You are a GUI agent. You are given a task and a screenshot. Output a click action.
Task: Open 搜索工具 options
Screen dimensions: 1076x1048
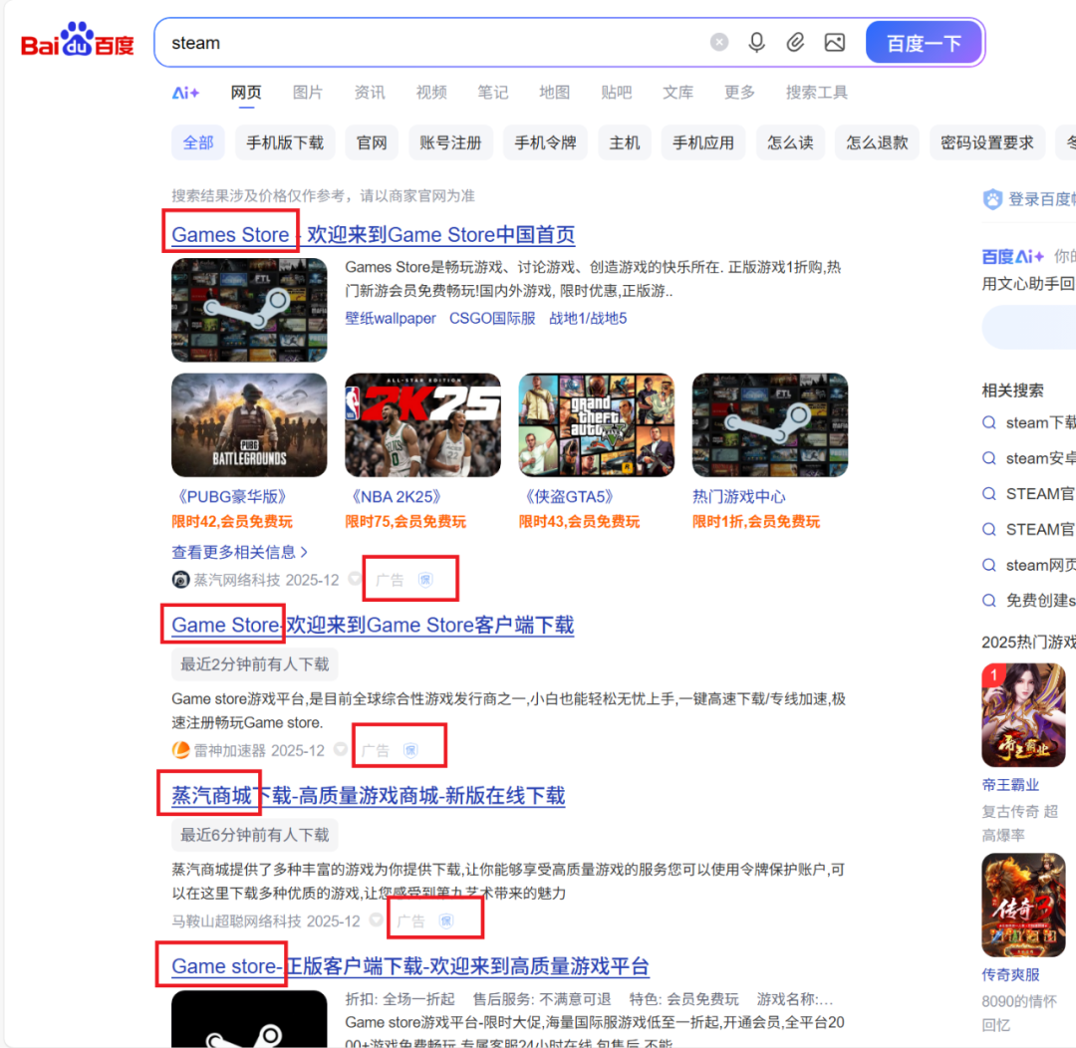[817, 93]
